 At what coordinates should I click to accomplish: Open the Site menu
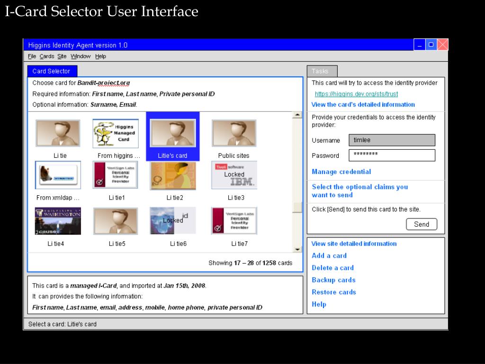(x=62, y=56)
